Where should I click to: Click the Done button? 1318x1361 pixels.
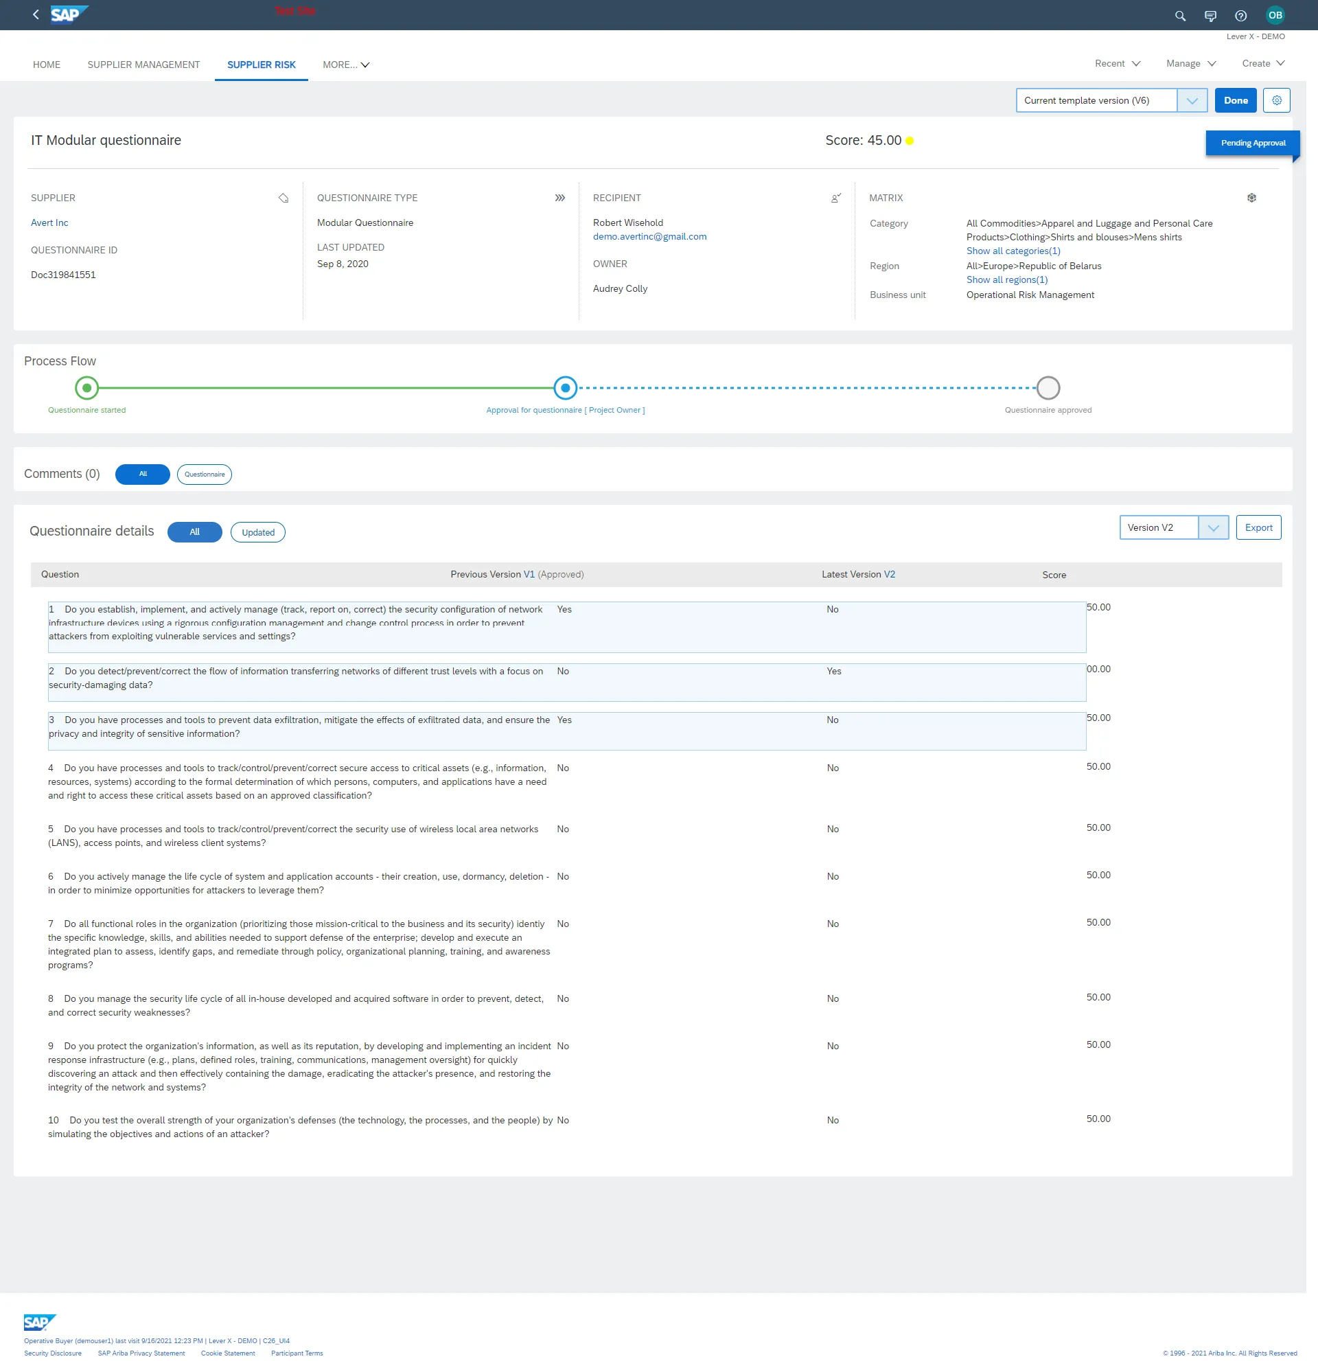[1236, 100]
